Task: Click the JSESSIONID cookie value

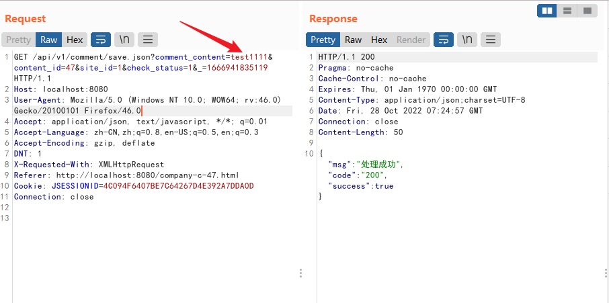Action: point(178,186)
